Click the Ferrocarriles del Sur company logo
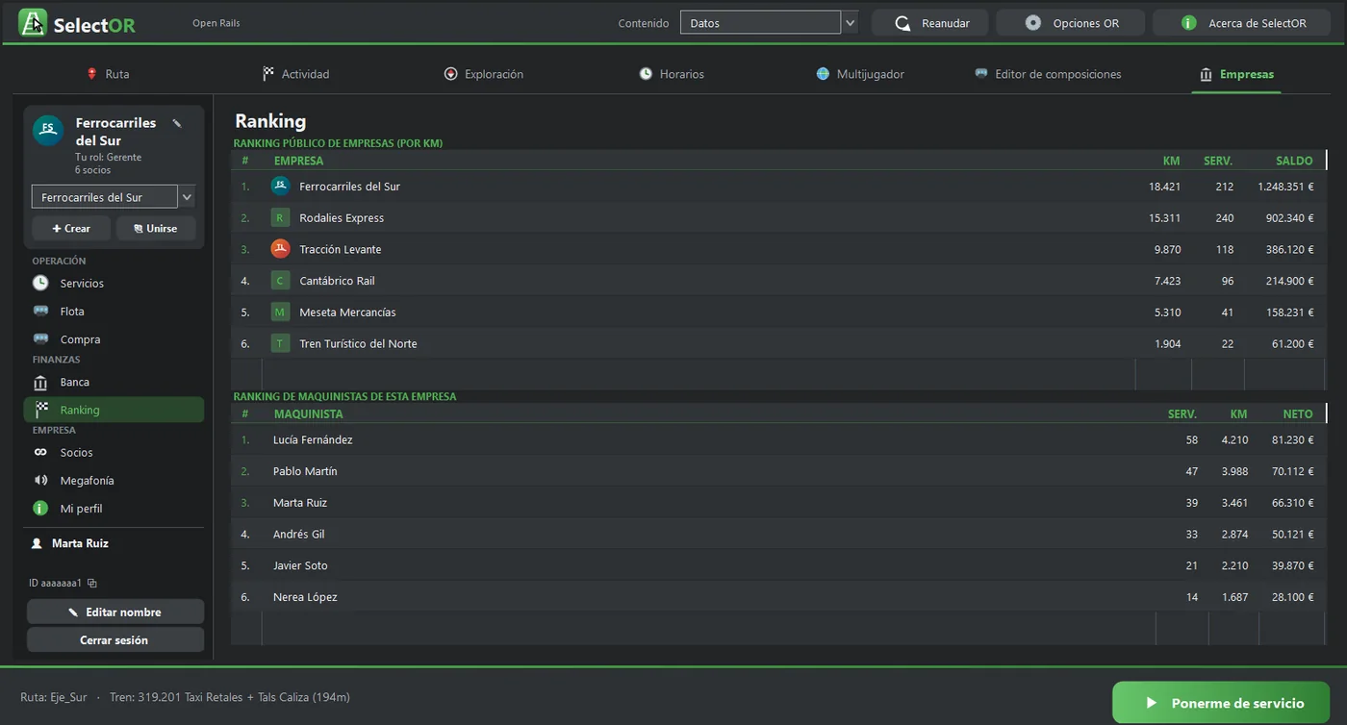This screenshot has height=725, width=1347. [x=48, y=130]
